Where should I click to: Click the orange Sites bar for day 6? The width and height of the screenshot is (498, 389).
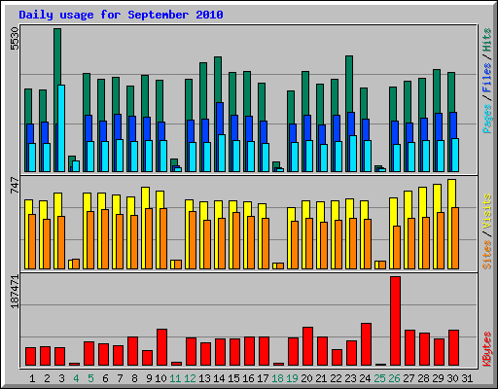coord(105,239)
